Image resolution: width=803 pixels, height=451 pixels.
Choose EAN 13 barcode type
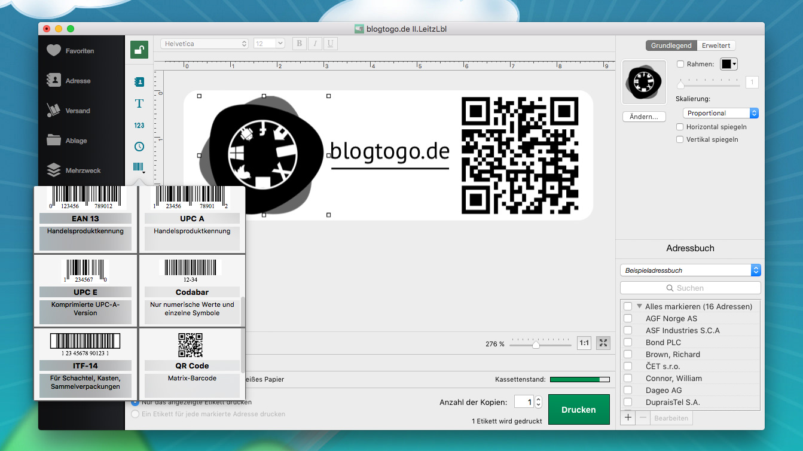click(x=86, y=219)
